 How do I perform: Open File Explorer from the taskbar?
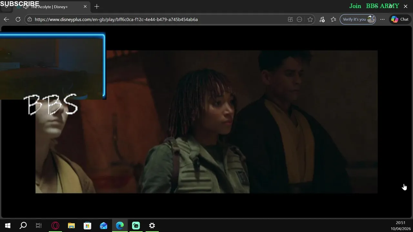pyautogui.click(x=71, y=226)
